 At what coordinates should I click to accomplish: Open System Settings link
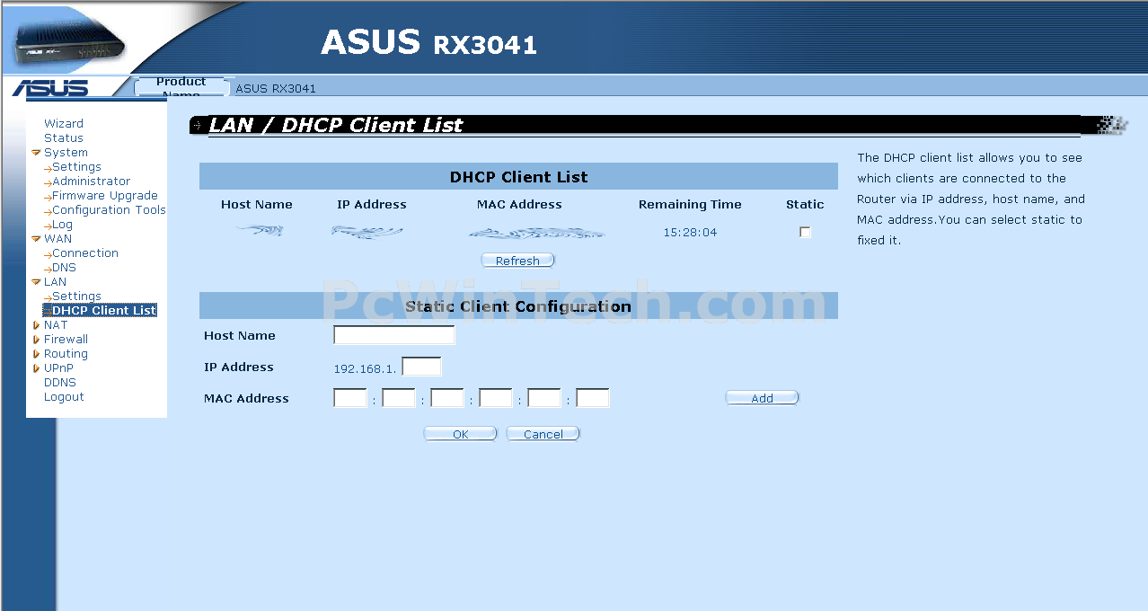(x=76, y=167)
